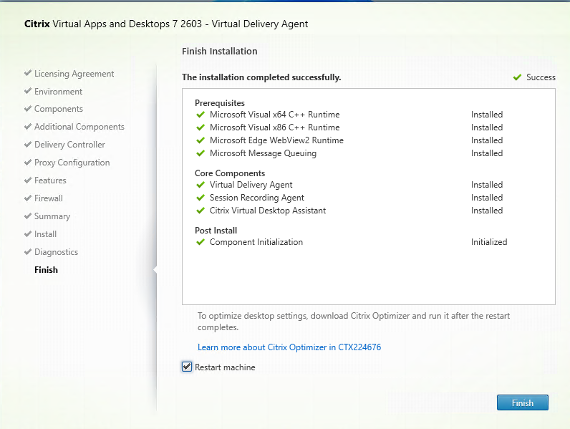
Task: Click checkmark beside Citrix Virtual Desktop Assistant
Action: tap(201, 211)
